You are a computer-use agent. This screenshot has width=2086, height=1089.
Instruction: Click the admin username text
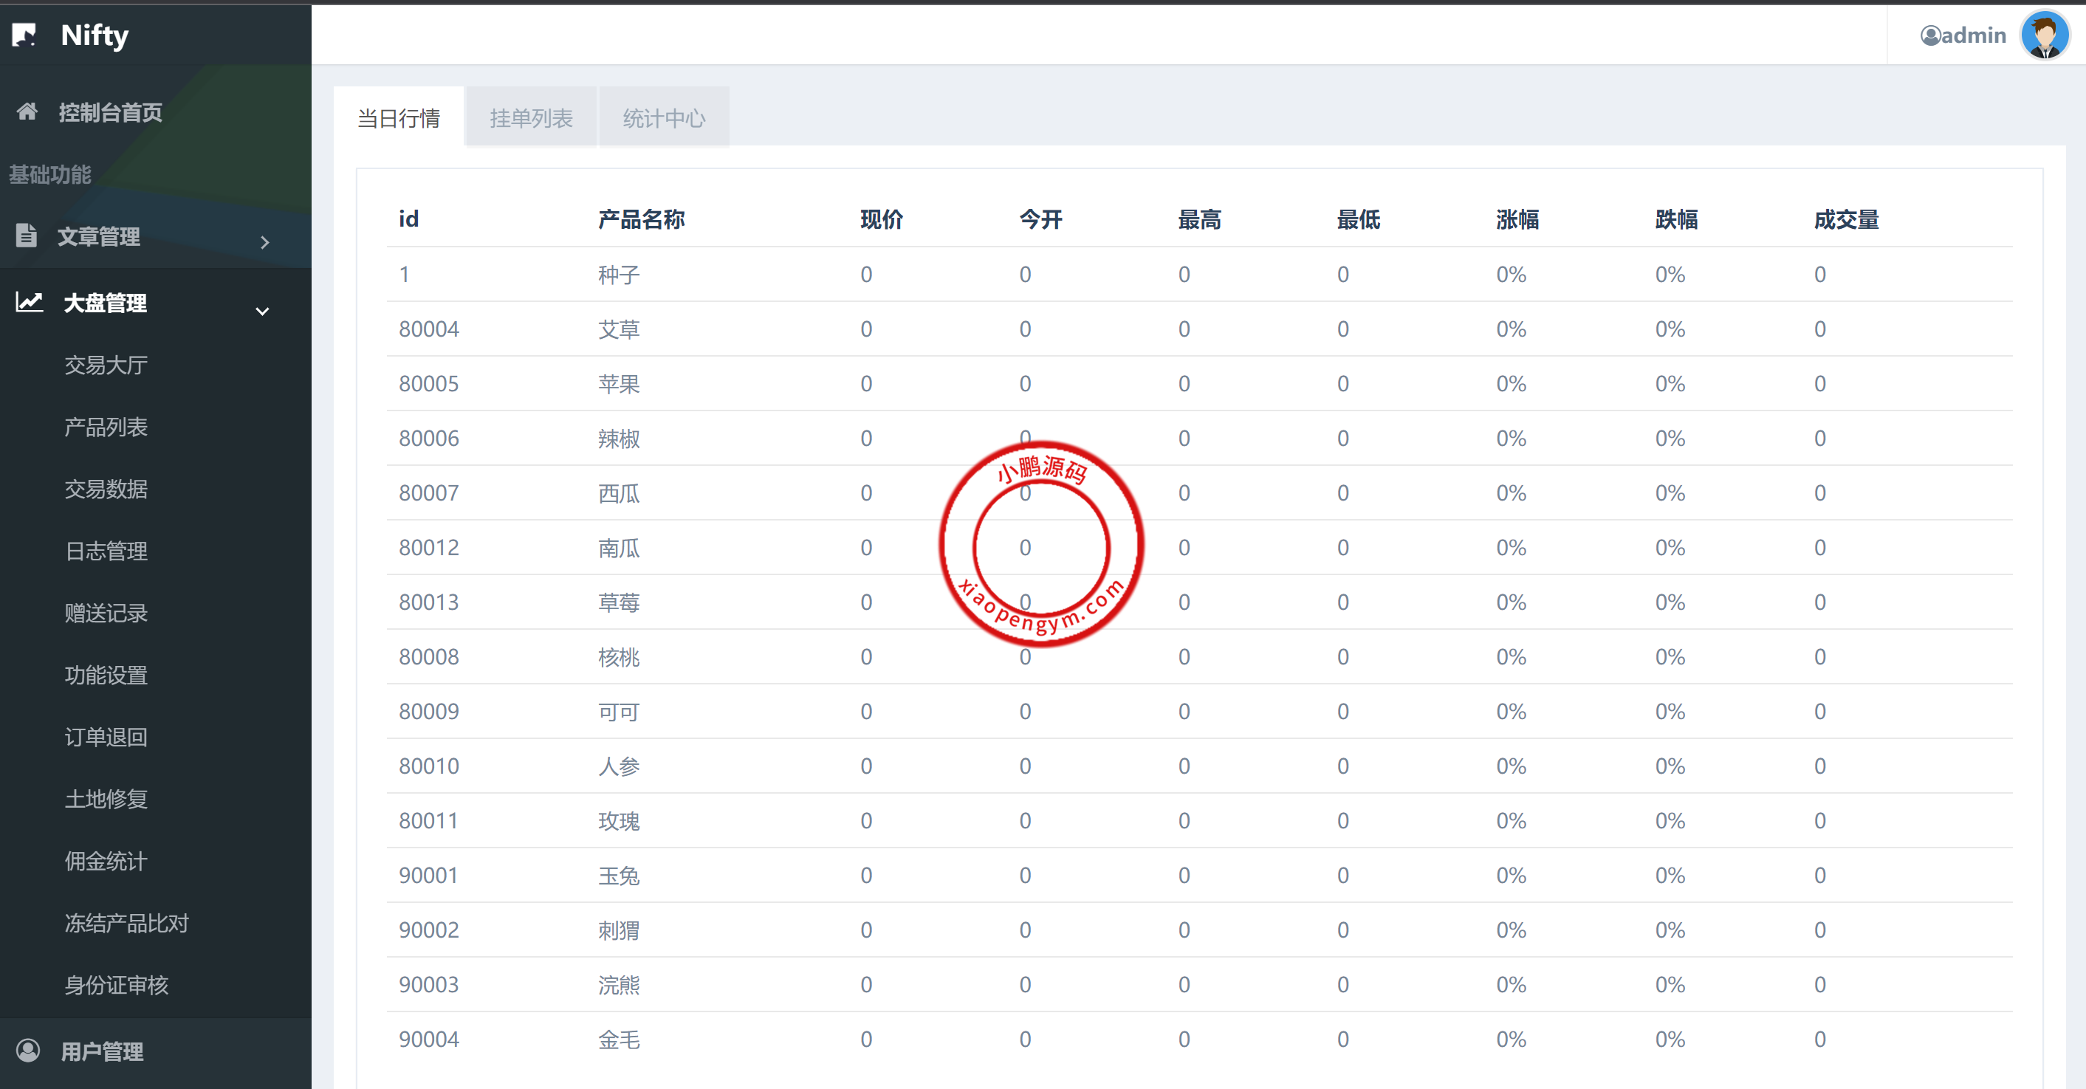click(x=1974, y=35)
